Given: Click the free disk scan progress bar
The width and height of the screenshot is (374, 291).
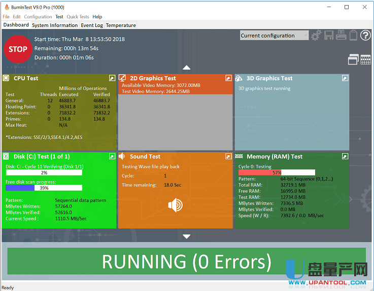Looking at the screenshot, I should [44, 188].
